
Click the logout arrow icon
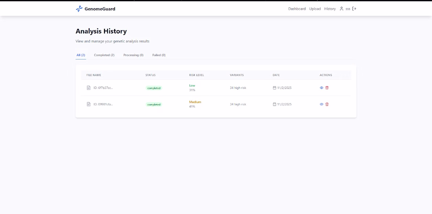tap(354, 9)
